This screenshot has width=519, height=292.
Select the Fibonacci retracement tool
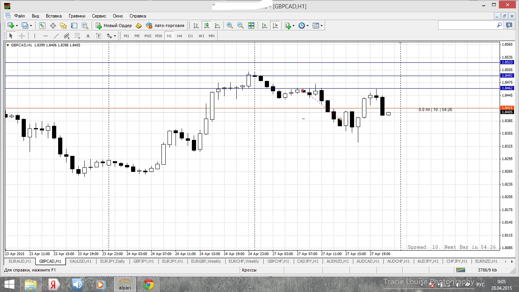[77, 36]
